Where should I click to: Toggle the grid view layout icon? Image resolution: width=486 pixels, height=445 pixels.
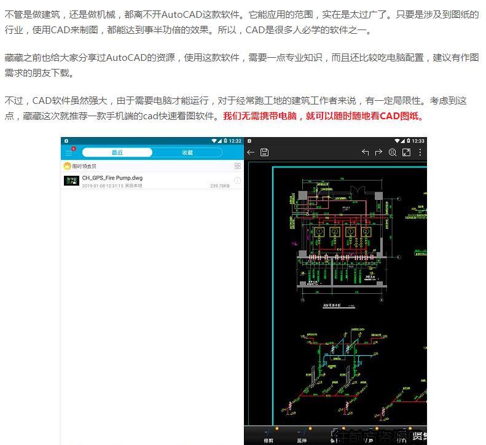tap(237, 166)
